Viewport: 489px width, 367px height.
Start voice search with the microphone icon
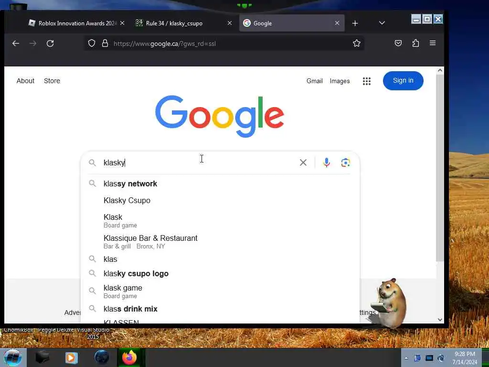coord(327,162)
